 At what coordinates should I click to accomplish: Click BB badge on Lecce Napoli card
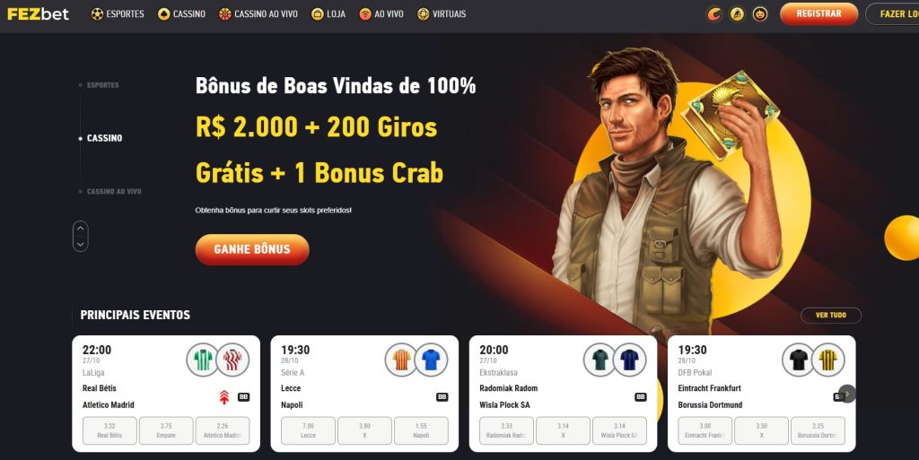click(442, 397)
